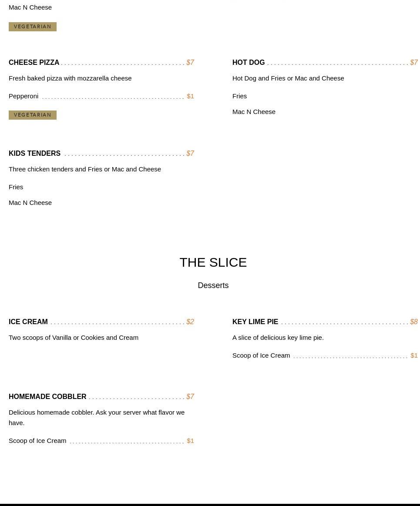
Task: Click the Fries option under Kids Tenders
Action: coord(16,187)
